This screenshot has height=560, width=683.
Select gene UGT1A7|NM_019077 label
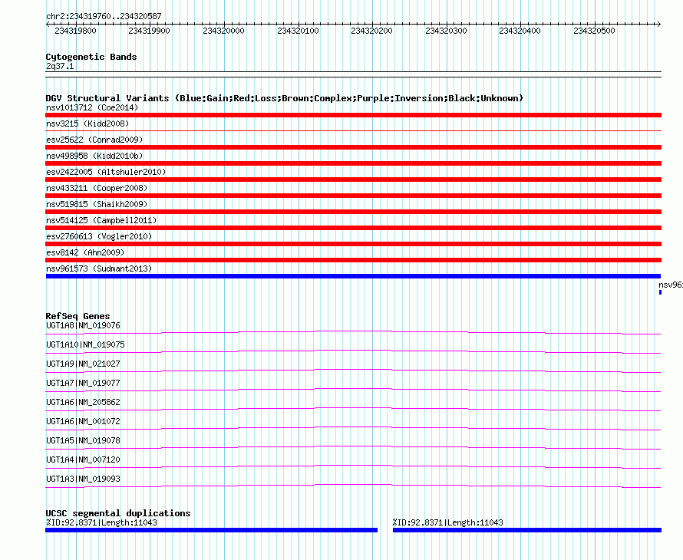click(83, 384)
